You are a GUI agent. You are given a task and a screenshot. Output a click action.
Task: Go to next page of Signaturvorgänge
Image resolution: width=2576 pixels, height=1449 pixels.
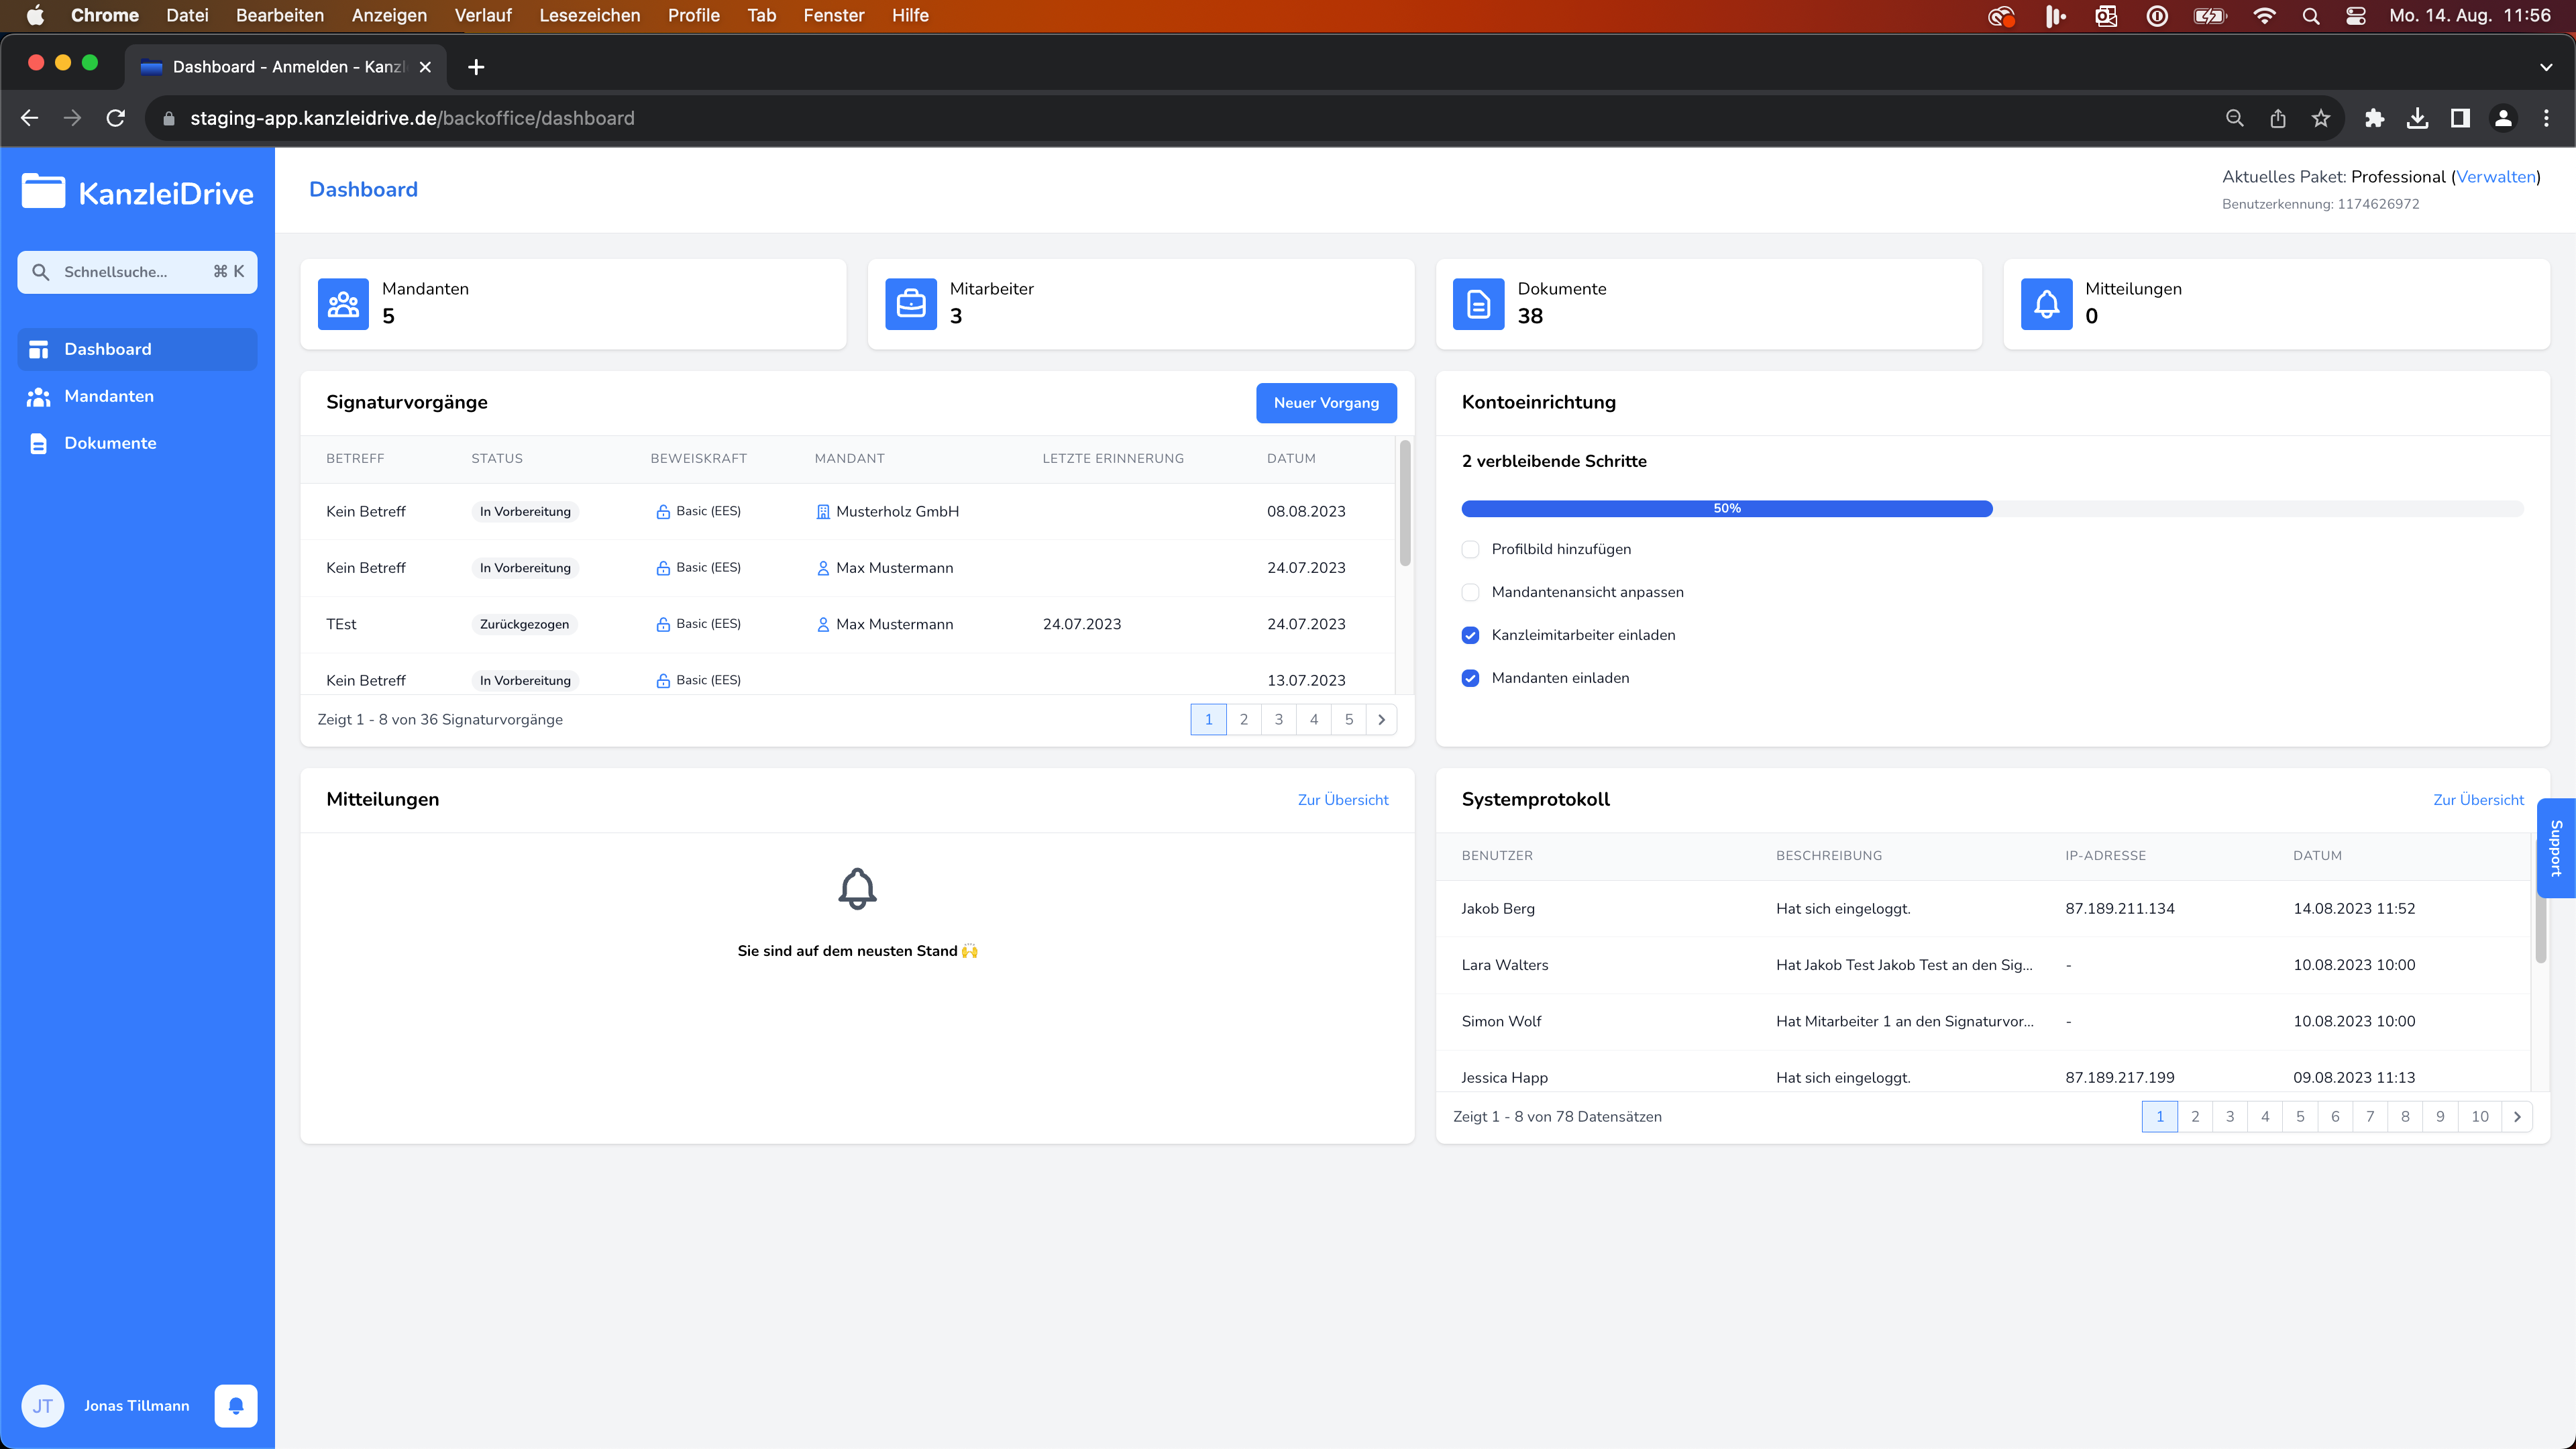pos(1381,719)
